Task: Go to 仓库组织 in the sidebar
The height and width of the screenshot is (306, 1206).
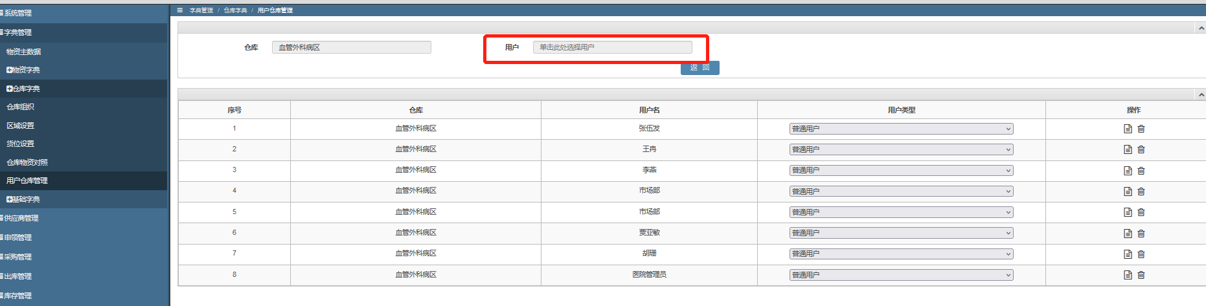Action: pyautogui.click(x=20, y=107)
